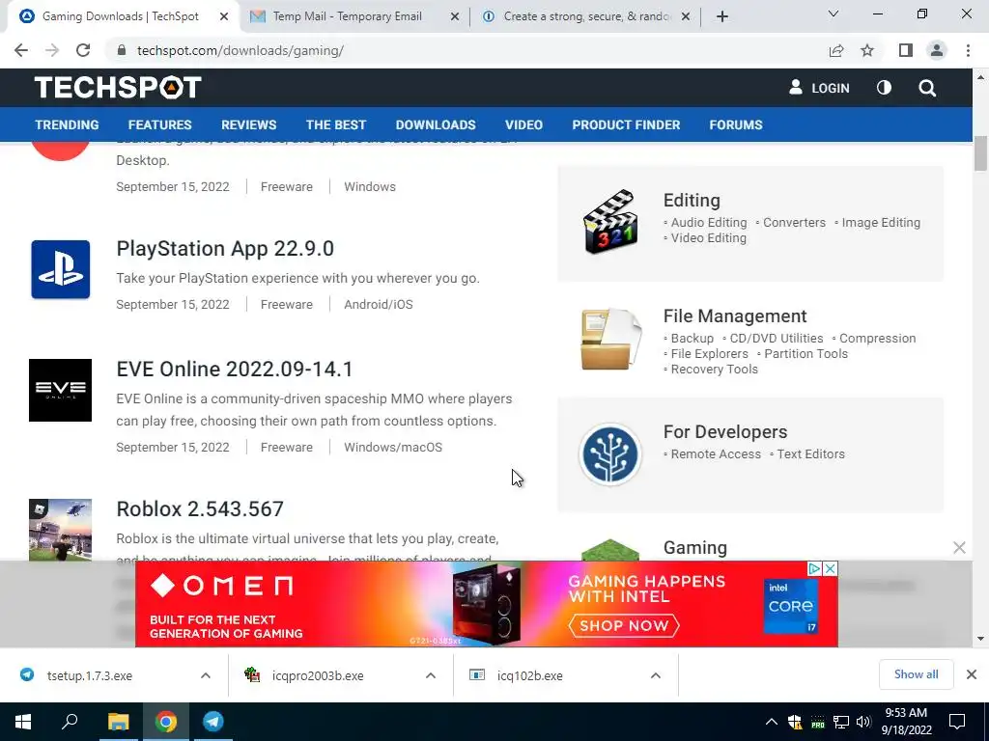Expand tsetup.1.7.3.exe download options
989x741 pixels.
coord(206,675)
